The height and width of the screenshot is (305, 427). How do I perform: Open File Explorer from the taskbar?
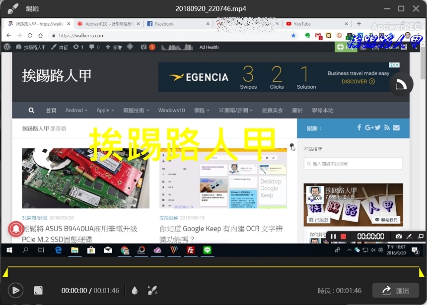(74, 250)
